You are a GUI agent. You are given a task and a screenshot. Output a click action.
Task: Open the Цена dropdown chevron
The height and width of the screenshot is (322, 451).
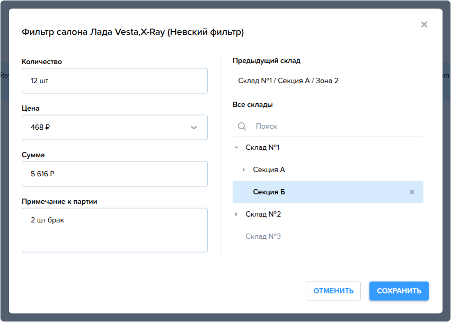(x=194, y=127)
